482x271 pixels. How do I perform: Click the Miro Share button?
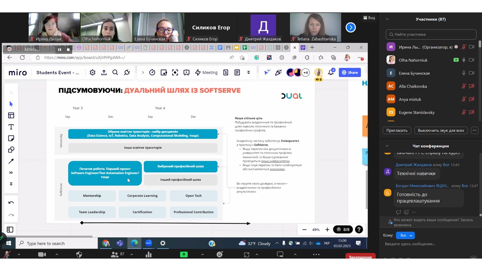pos(349,73)
